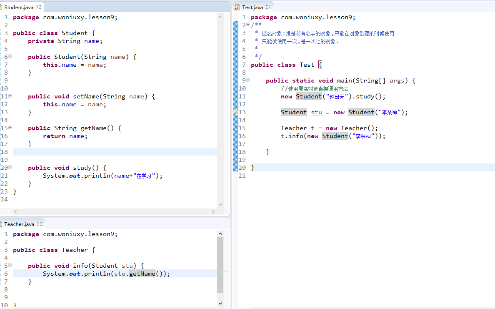Image resolution: width=495 pixels, height=309 pixels.
Task: Click the warning marker on Test.java line 13
Action: click(235, 112)
